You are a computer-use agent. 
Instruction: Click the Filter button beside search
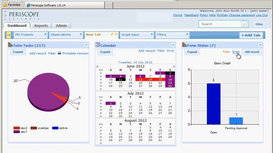click(259, 24)
